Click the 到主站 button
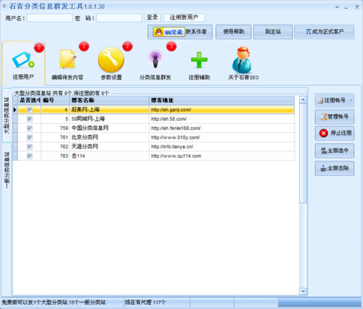 [273, 32]
